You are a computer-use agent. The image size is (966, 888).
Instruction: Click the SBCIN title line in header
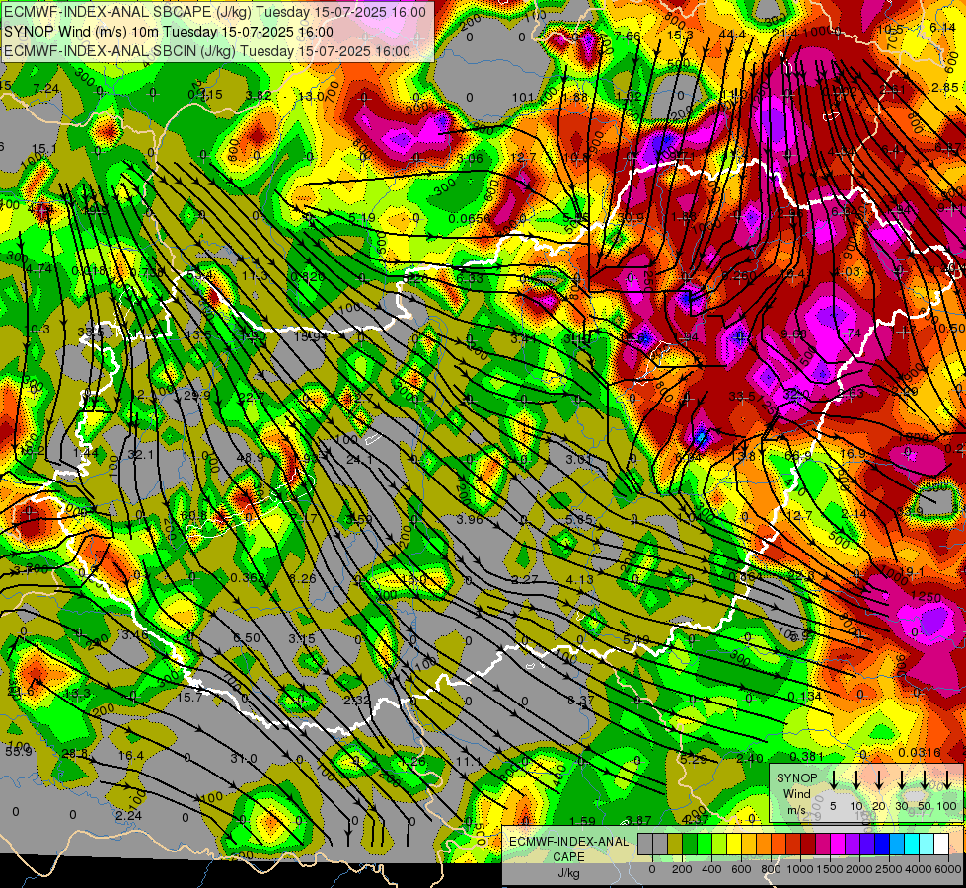[x=207, y=51]
